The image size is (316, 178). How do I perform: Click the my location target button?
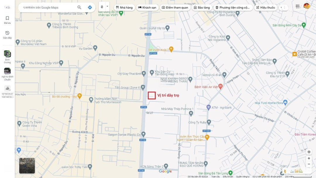(309, 152)
